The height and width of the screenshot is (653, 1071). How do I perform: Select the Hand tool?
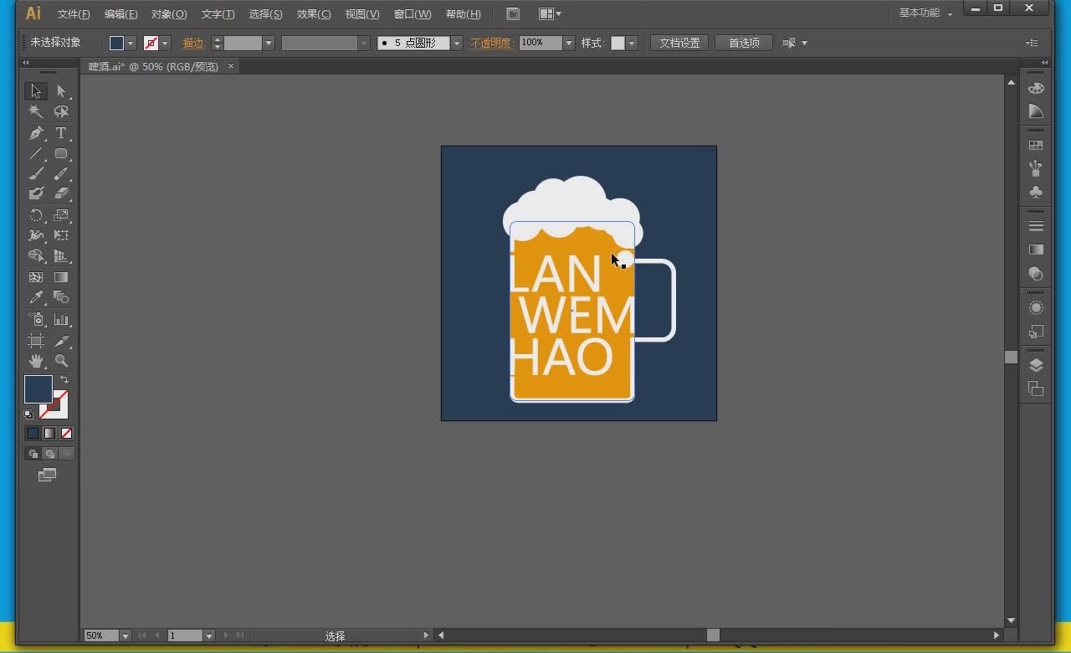tap(36, 361)
